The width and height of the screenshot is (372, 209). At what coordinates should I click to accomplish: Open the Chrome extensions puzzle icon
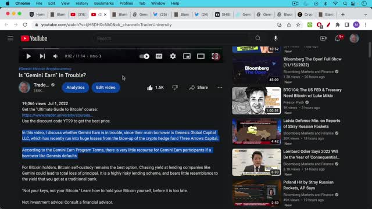click(x=338, y=24)
